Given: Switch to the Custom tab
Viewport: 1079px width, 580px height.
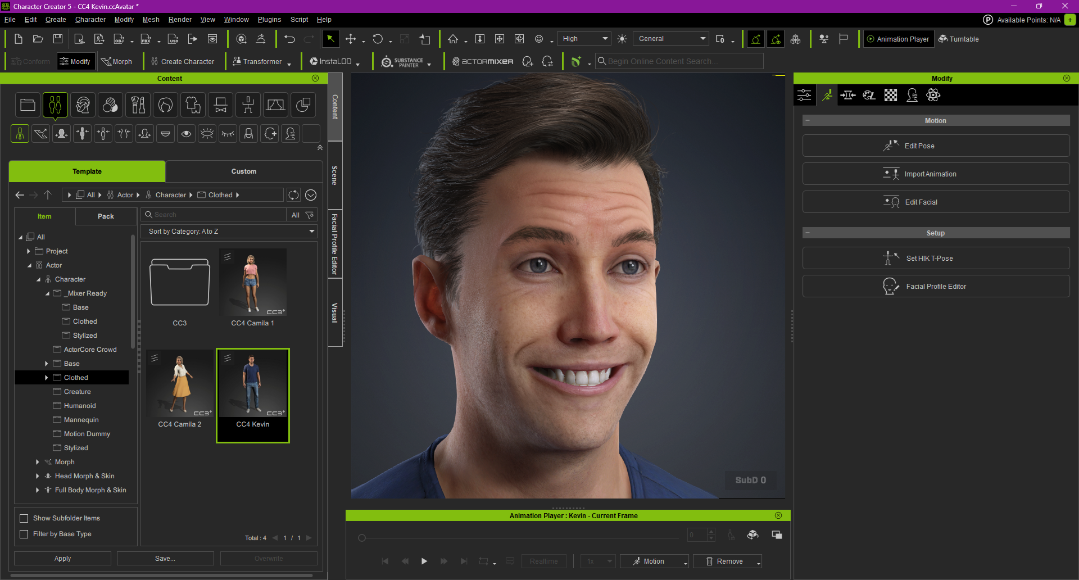Looking at the screenshot, I should point(244,171).
